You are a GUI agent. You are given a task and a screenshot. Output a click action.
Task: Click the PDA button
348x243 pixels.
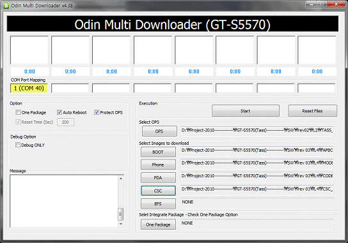158,178
